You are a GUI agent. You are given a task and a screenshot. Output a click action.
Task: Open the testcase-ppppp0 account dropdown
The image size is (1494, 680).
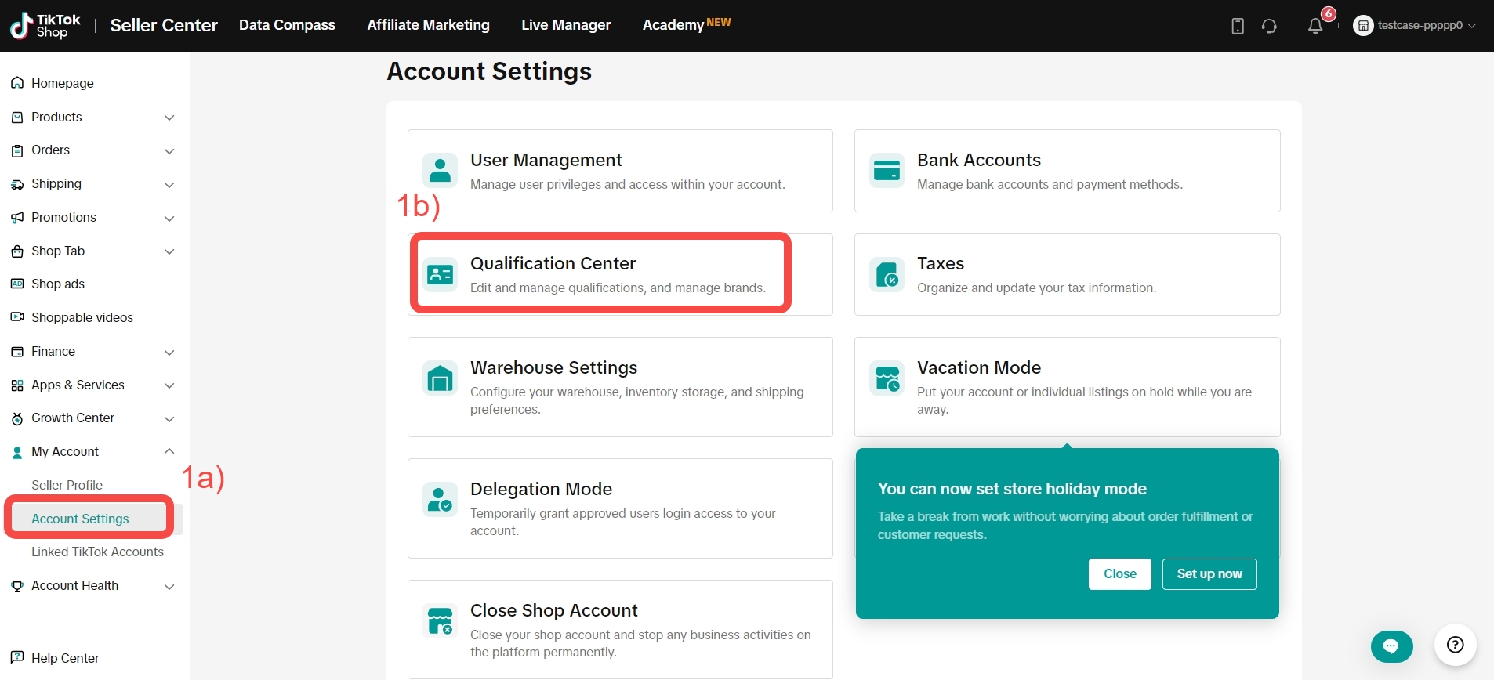pyautogui.click(x=1416, y=26)
